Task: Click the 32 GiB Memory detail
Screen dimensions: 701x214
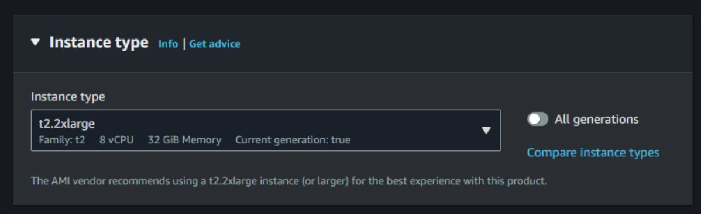Action: click(184, 140)
